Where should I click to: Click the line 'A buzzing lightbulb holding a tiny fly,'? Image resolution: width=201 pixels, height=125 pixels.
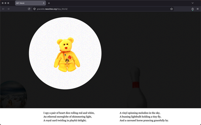[140, 117]
